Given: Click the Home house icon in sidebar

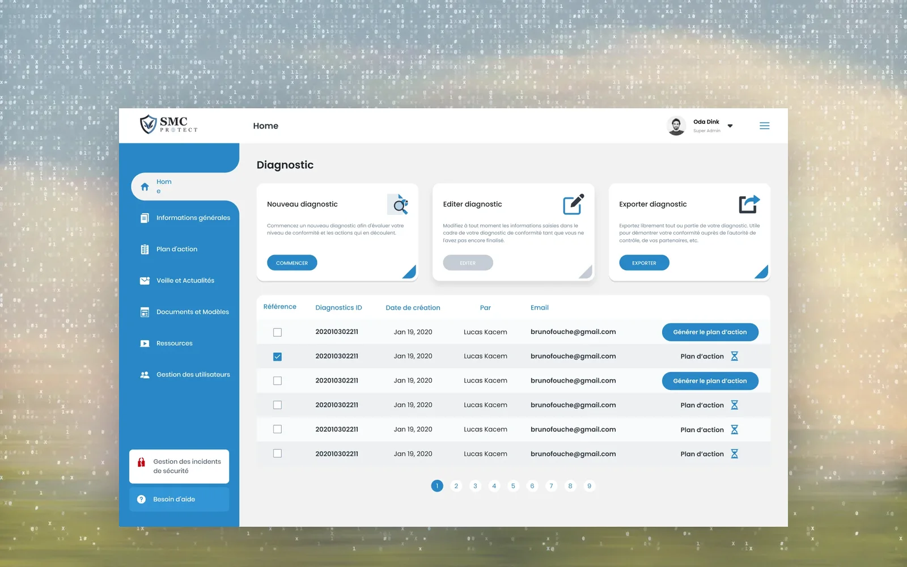Looking at the screenshot, I should point(145,187).
